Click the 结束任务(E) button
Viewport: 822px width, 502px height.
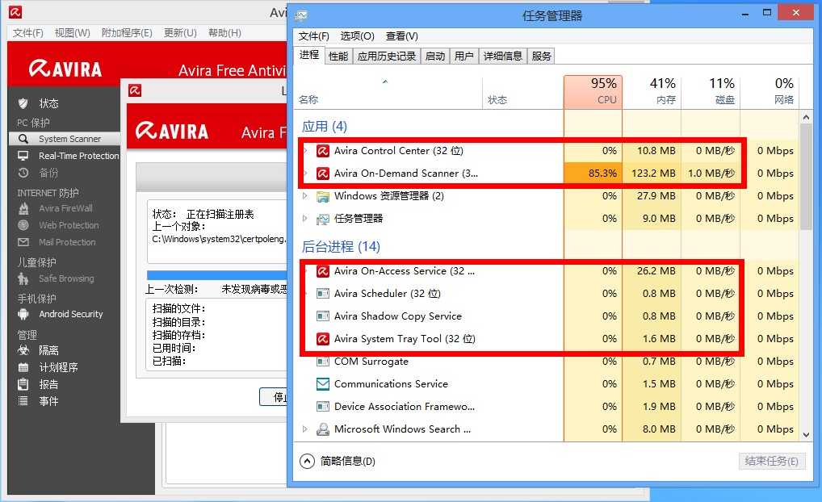click(x=772, y=461)
